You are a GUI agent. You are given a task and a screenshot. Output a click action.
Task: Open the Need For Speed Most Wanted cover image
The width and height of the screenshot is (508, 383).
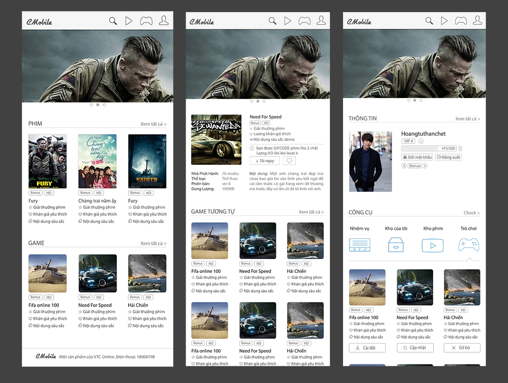[216, 140]
